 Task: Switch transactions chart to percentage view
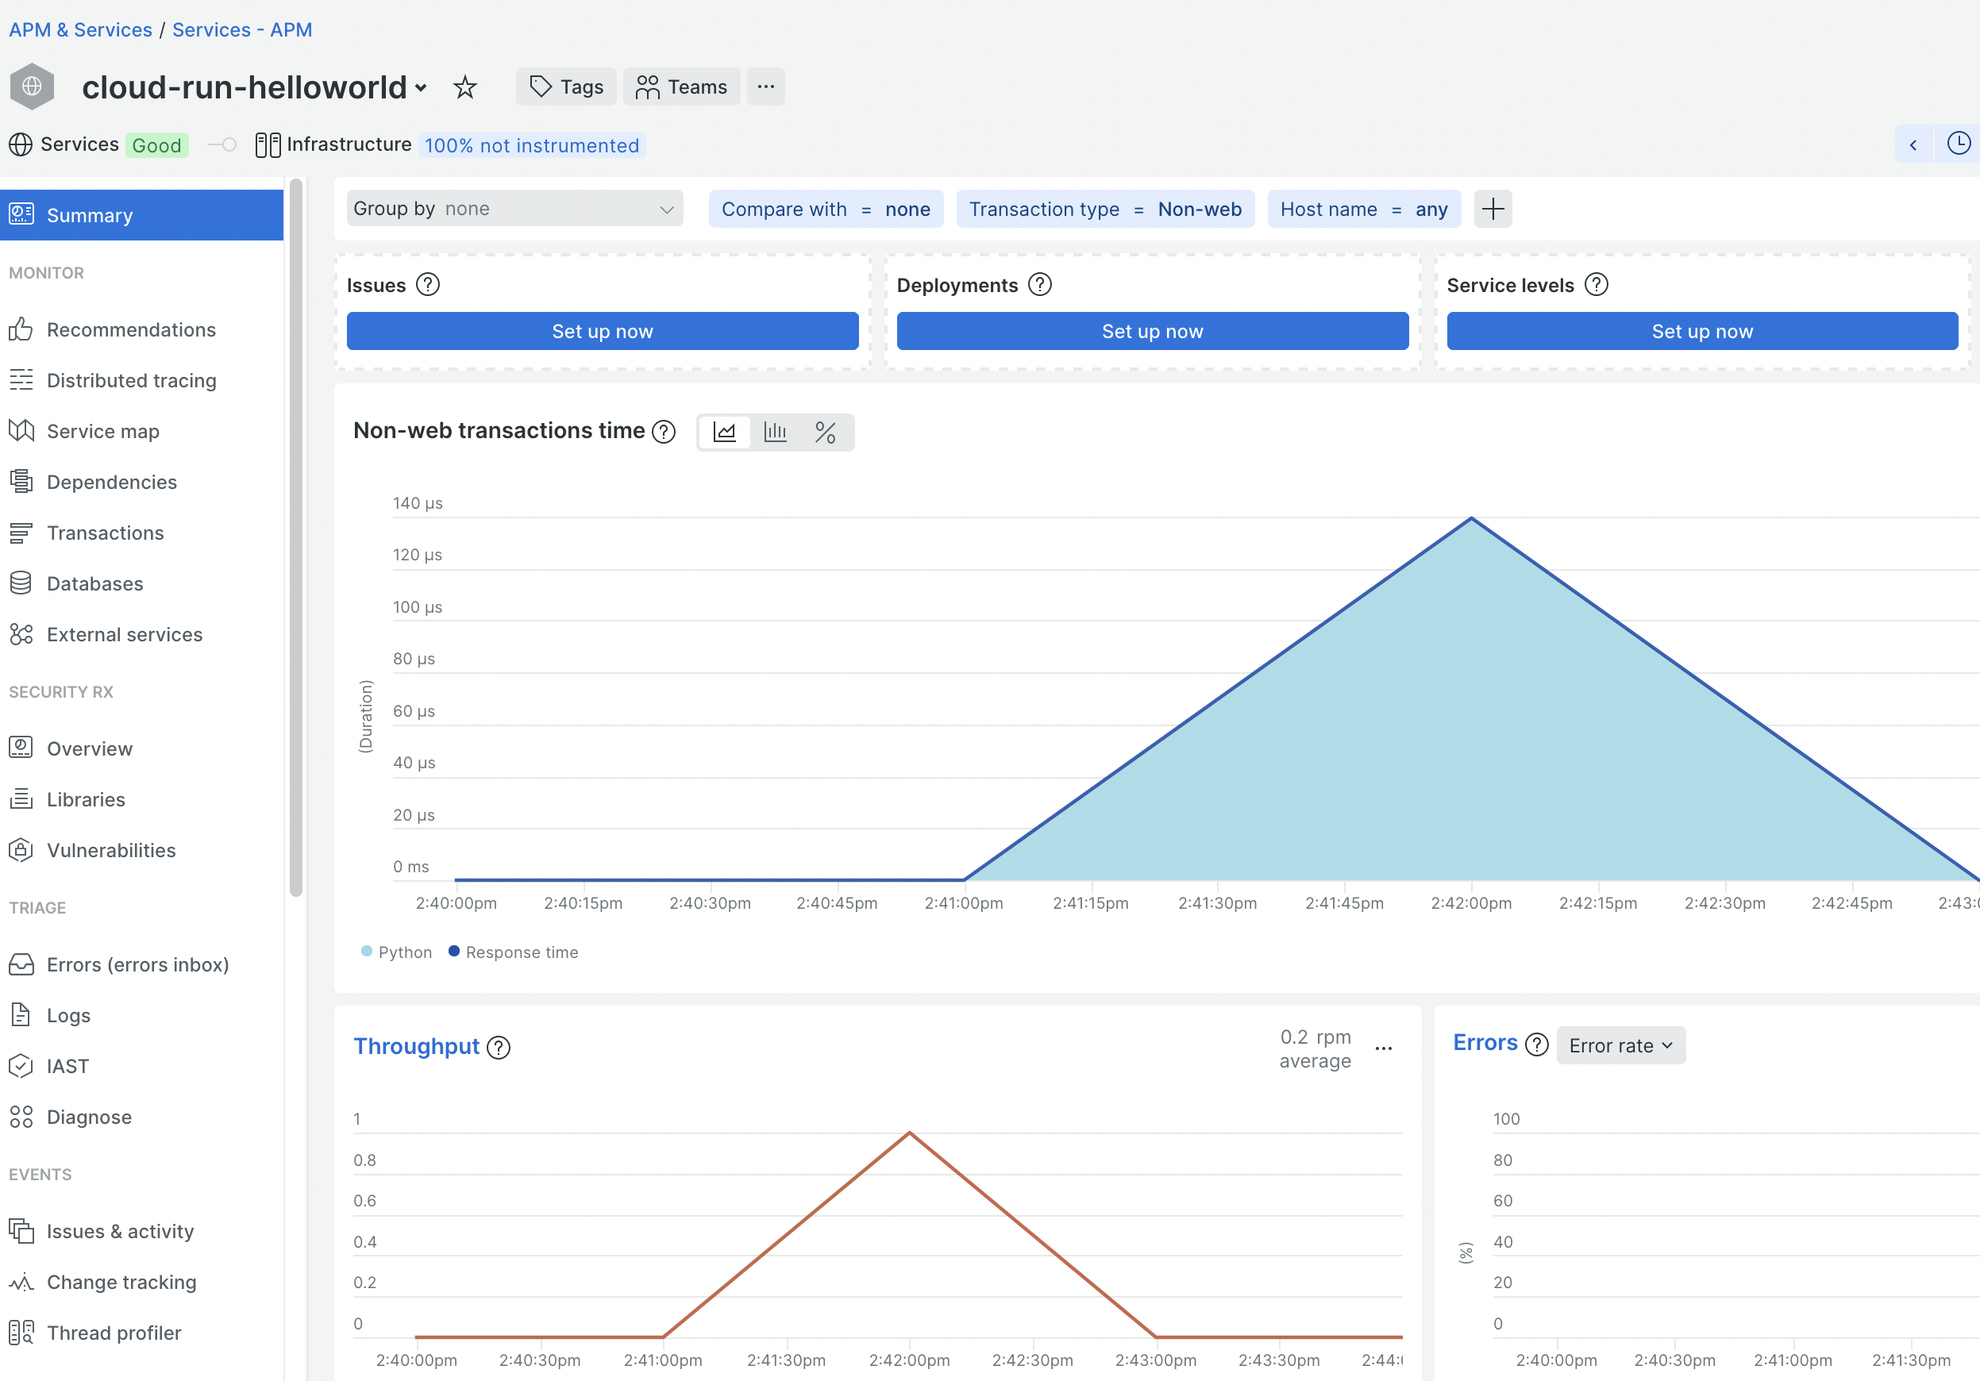pyautogui.click(x=826, y=432)
